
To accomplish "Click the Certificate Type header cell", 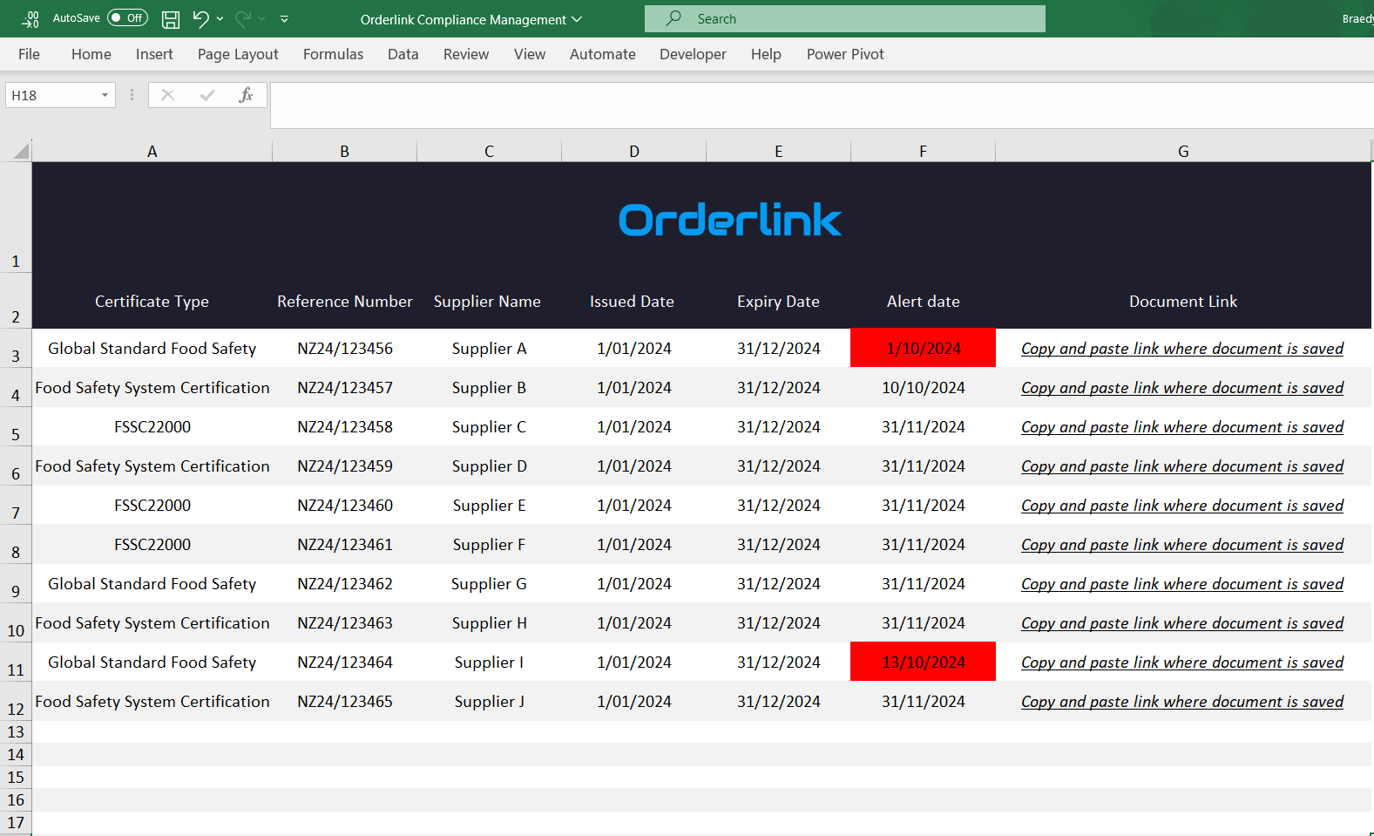I will coord(152,302).
